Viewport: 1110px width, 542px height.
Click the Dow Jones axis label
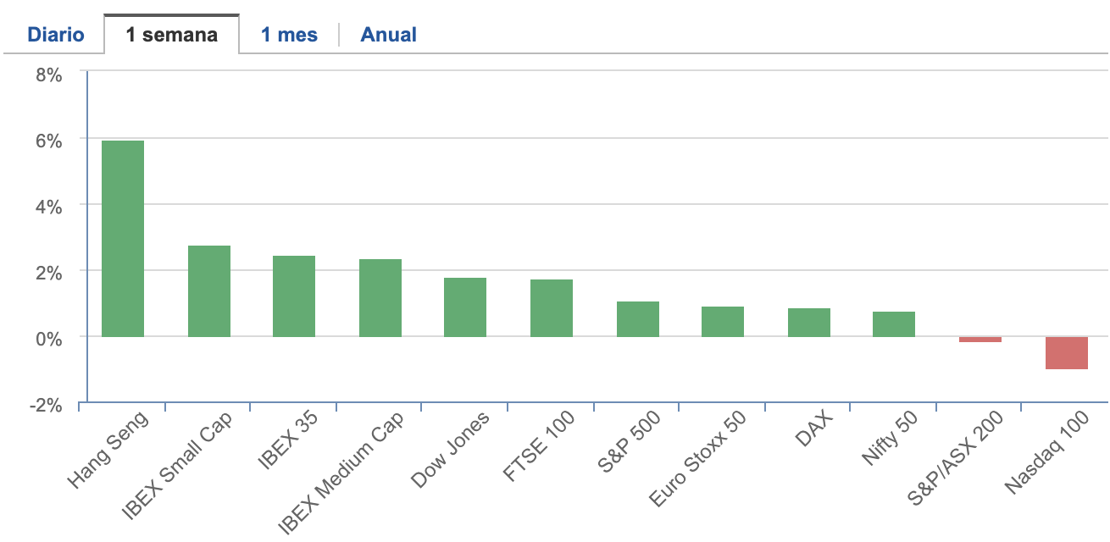coord(450,449)
